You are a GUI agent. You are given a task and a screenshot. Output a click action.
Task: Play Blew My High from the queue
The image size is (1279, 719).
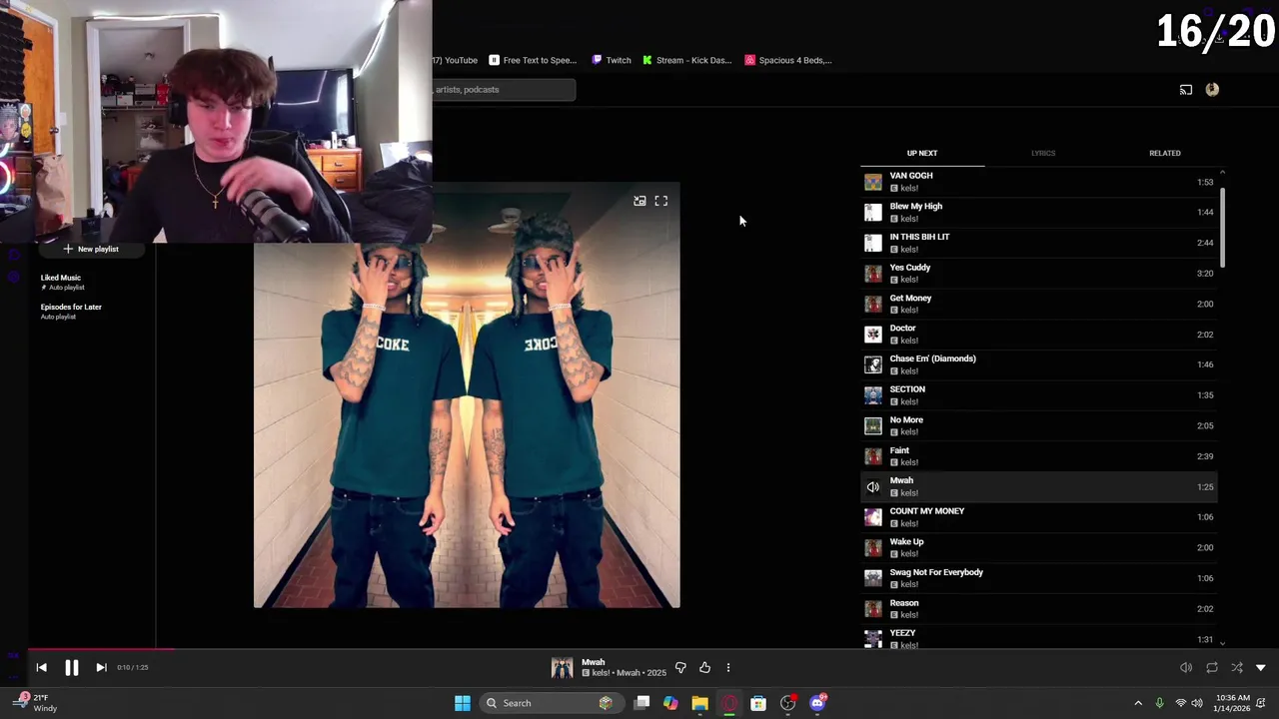tap(1039, 212)
